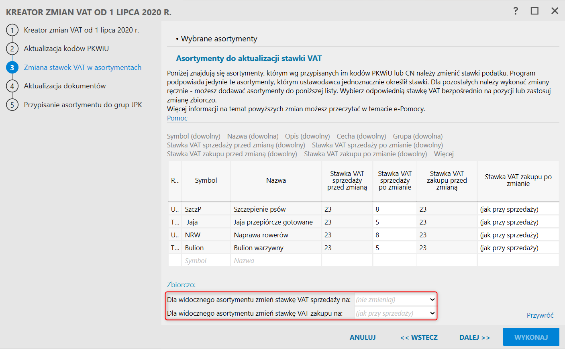Open the Pomoc help link
Viewport: 565px width, 349px height.
tap(177, 118)
